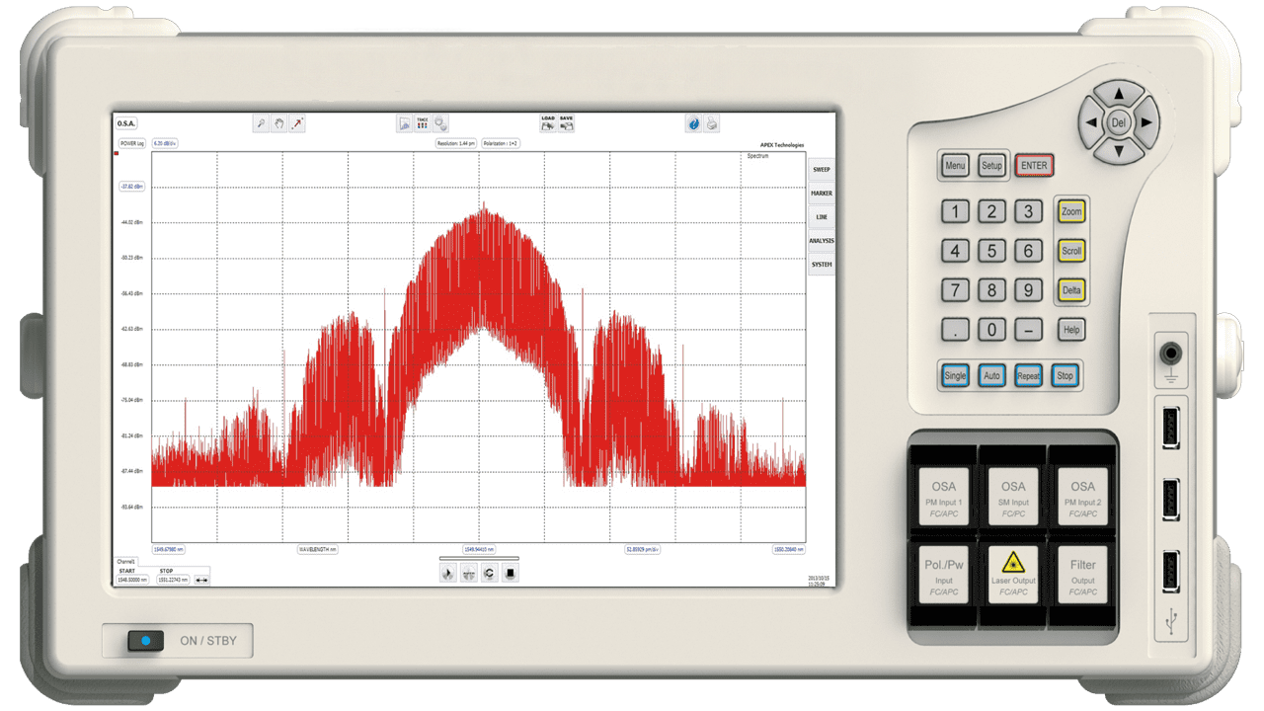Click the LOAD file icon
The width and height of the screenshot is (1264, 711).
pyautogui.click(x=548, y=123)
